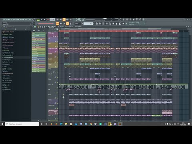192x144 pixels.
Task: Select the Slice tool in playlist toolbar
Action: tap(49, 27)
